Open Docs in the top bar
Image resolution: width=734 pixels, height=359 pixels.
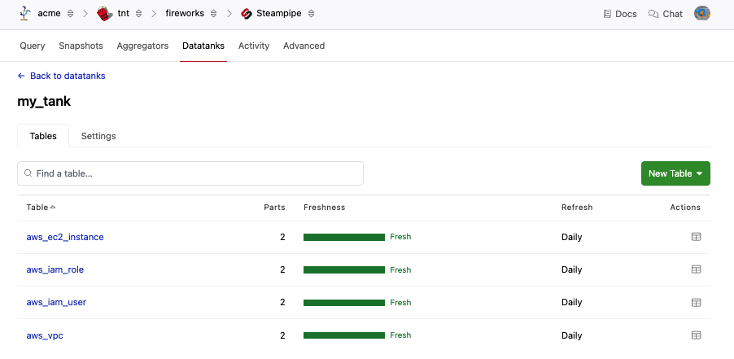pos(620,14)
